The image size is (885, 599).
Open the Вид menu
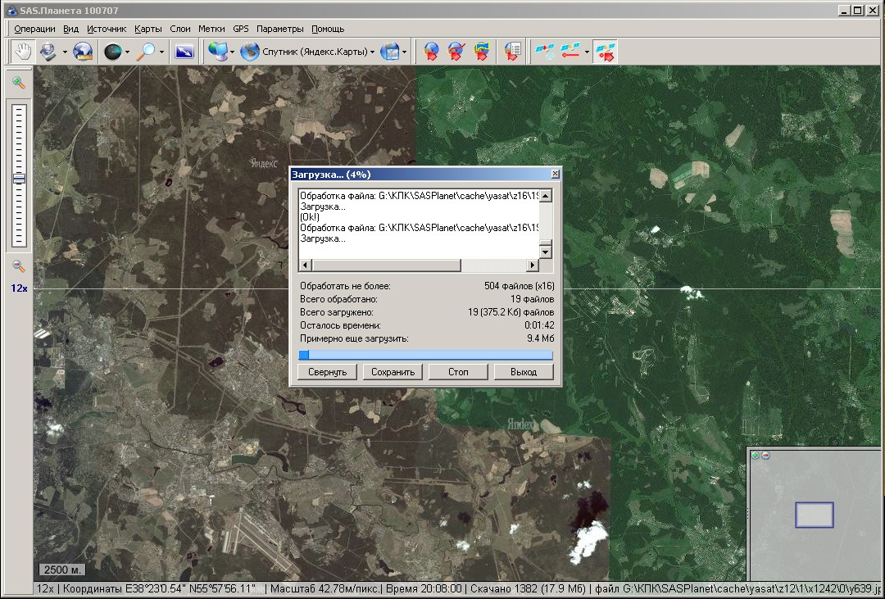(70, 29)
